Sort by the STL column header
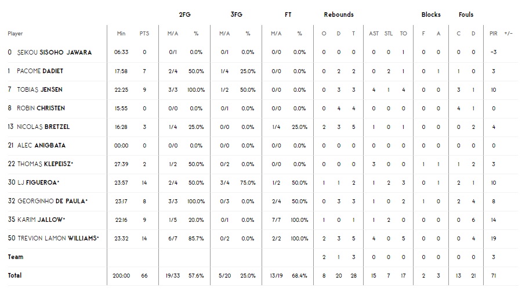 [389, 34]
